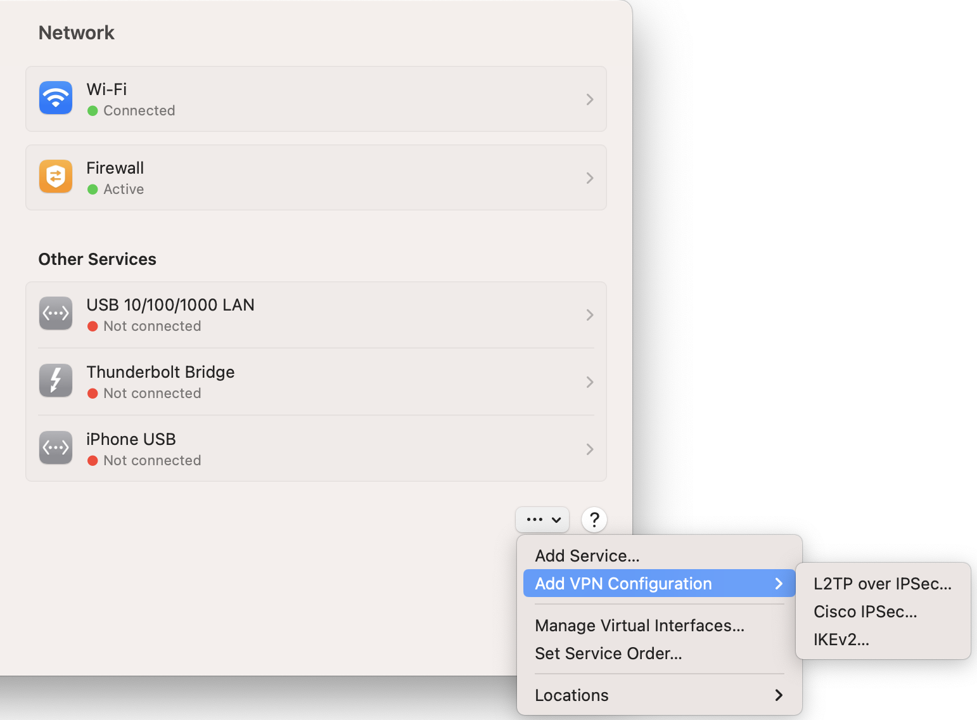Choose Set Service Order… menu entry
The width and height of the screenshot is (977, 720).
[x=660, y=653]
